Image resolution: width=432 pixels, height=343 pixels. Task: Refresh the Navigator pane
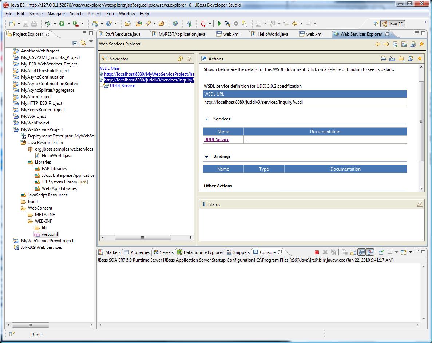(x=180, y=59)
